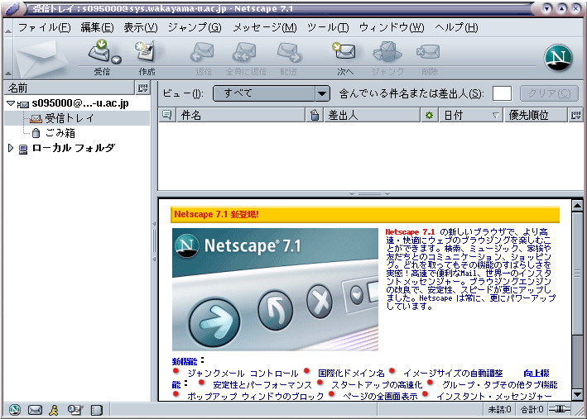The width and height of the screenshot is (587, 419).
Task: Open the ヘルプ(H) menu
Action: pyautogui.click(x=456, y=27)
